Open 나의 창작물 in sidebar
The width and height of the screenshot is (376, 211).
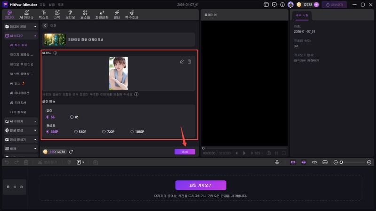click(x=18, y=112)
